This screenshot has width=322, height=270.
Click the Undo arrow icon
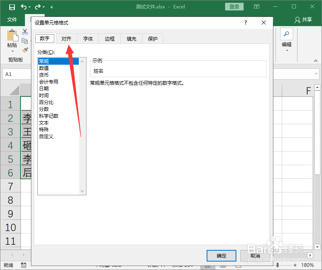click(x=24, y=7)
